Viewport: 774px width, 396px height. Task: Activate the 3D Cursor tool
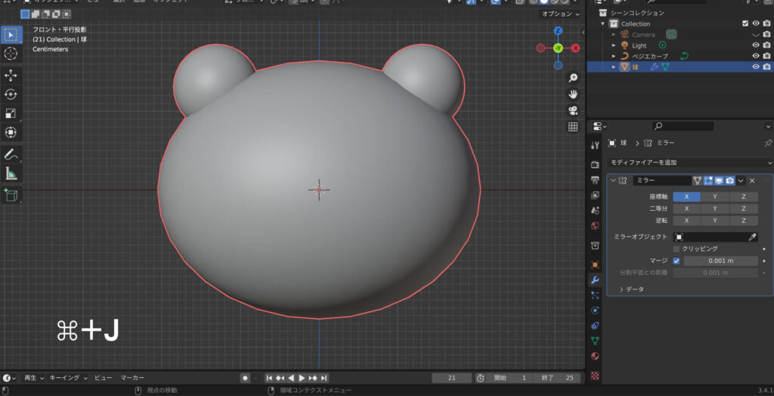point(11,54)
